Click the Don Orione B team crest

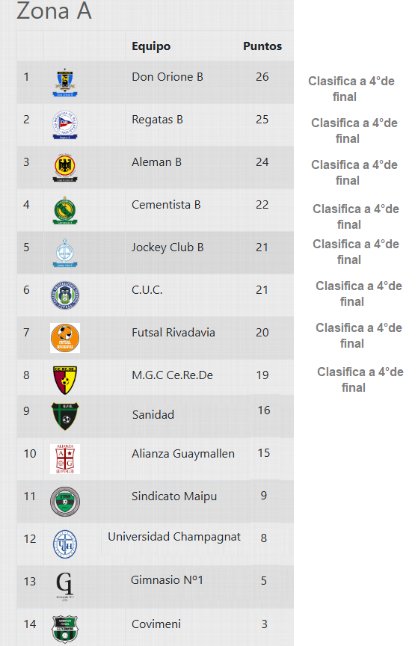coord(65,82)
